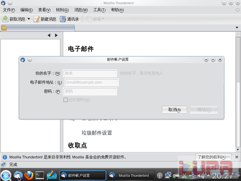Switch to Mozilla Thunderbird taskbar window

pyautogui.click(x=131, y=175)
